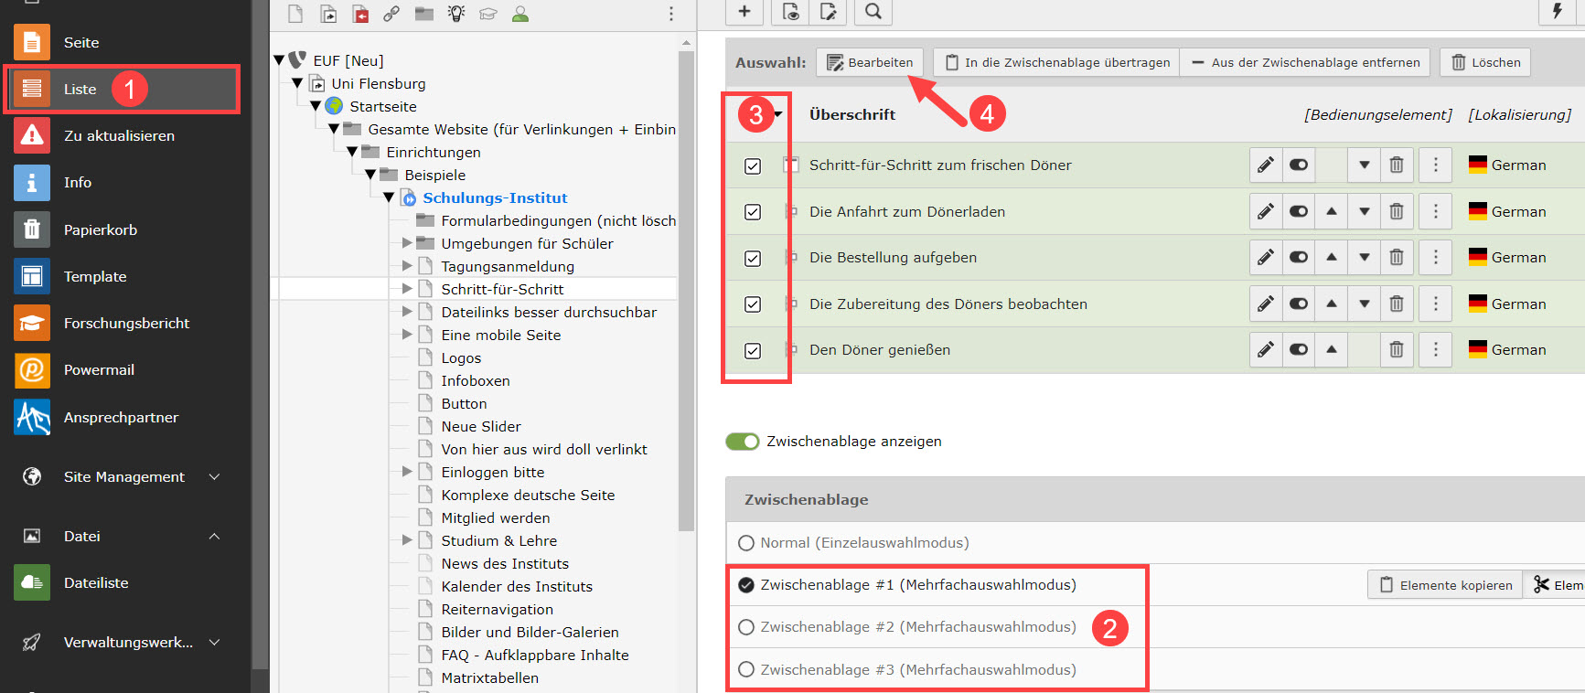
Task: Collapse the 'Schulungs-Institut' tree node
Action: tap(389, 197)
